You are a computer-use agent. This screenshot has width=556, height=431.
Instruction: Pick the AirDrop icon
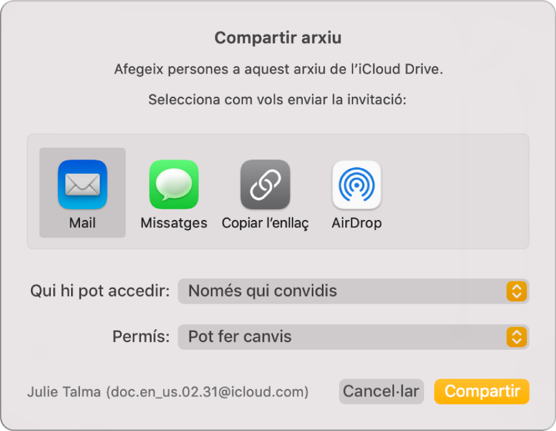click(357, 184)
